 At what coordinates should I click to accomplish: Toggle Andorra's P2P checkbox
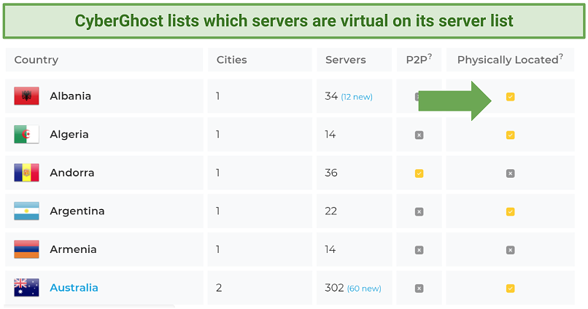pos(419,173)
